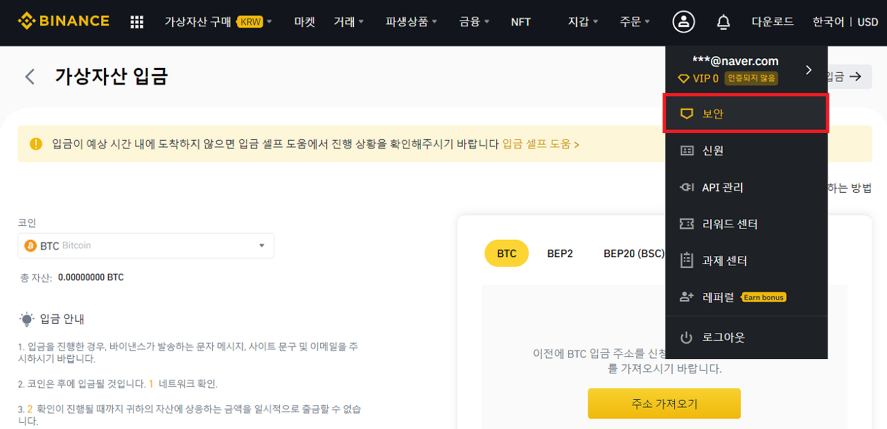This screenshot has height=429, width=887.
Task: Click the 신원 ID card icon
Action: point(687,150)
